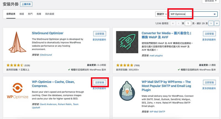The image size is (221, 119).
Task: Open WP-Optimize – Cache, Clean, Compress title
Action: [x=53, y=84]
